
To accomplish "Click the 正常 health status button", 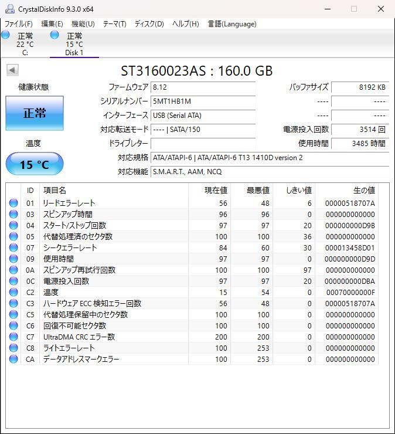I will point(35,113).
